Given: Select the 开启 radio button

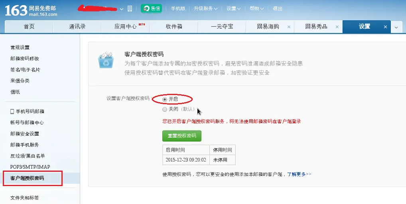Looking at the screenshot, I should [165, 99].
